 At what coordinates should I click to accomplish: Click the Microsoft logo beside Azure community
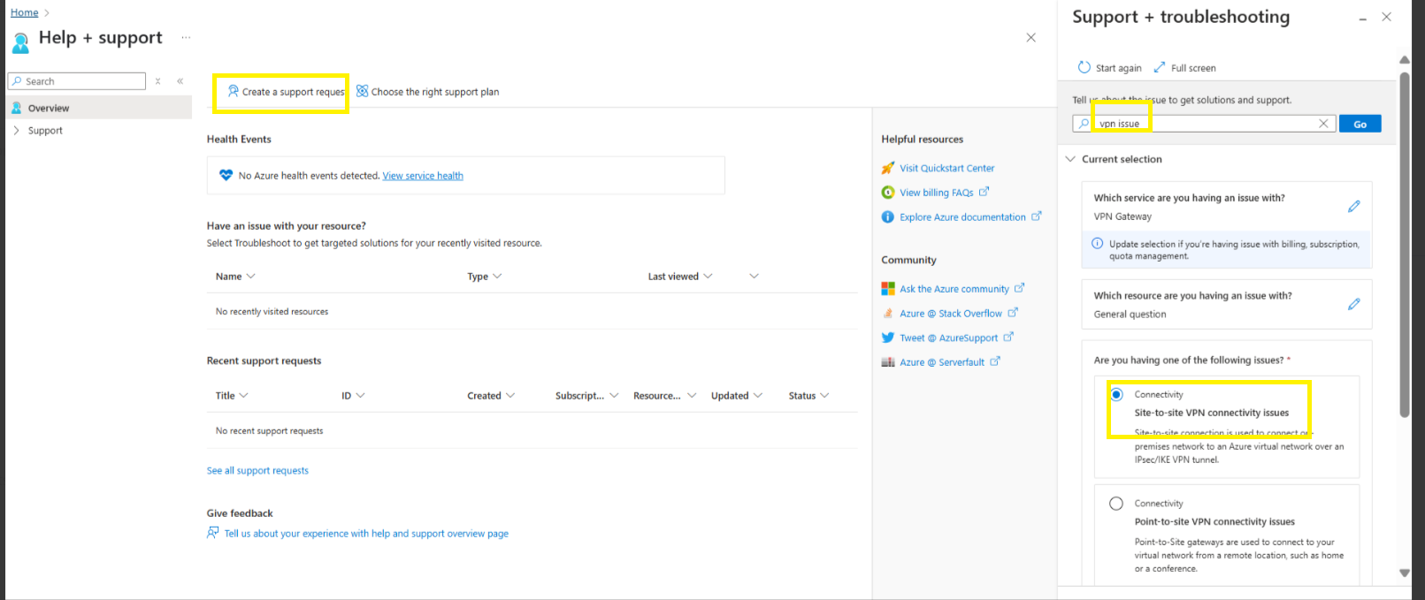[888, 289]
